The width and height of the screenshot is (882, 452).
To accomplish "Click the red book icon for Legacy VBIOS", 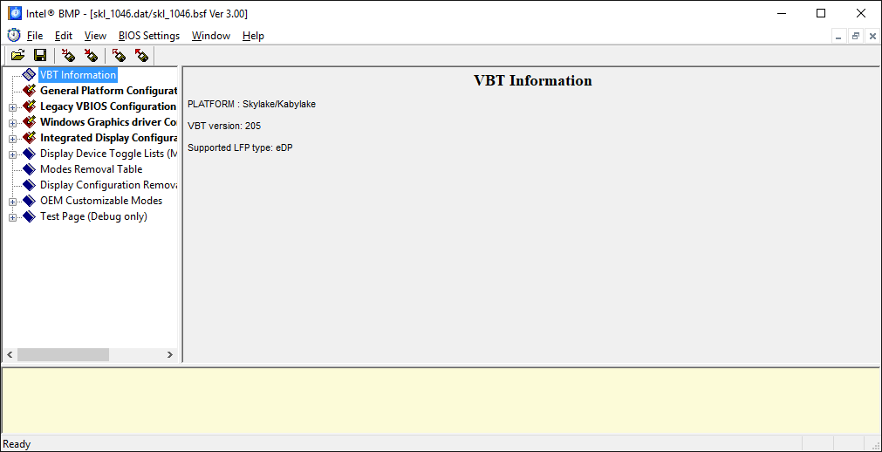I will 30,106.
